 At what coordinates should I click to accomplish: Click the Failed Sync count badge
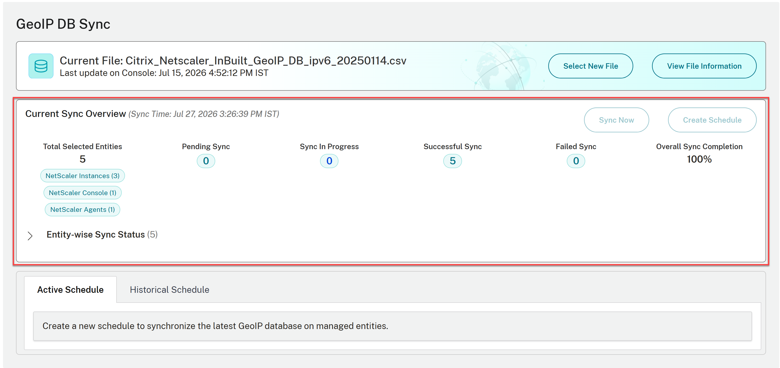coord(576,161)
